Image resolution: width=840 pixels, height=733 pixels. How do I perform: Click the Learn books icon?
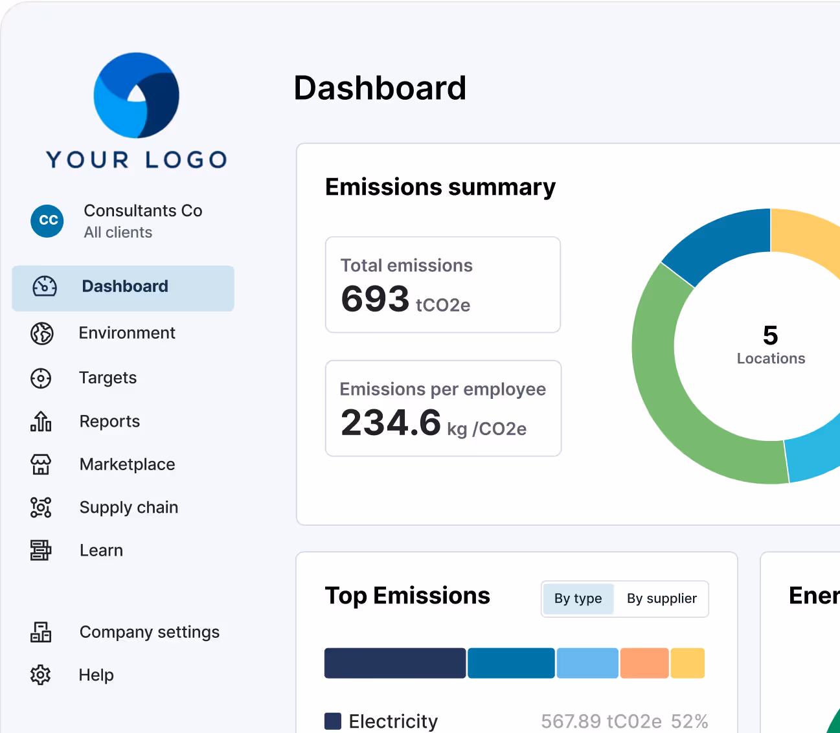point(41,550)
